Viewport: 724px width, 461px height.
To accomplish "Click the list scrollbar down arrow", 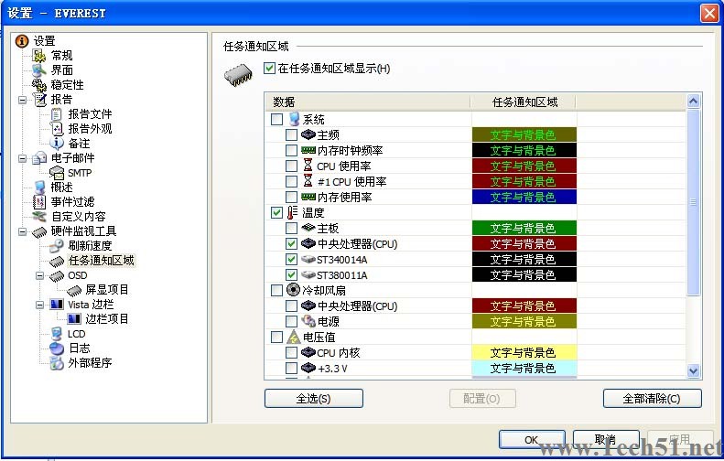I will tap(693, 370).
